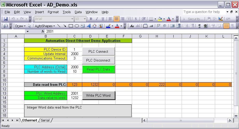The image size is (239, 129).
Task: Click the Read PLC Data button
Action: (98, 69)
